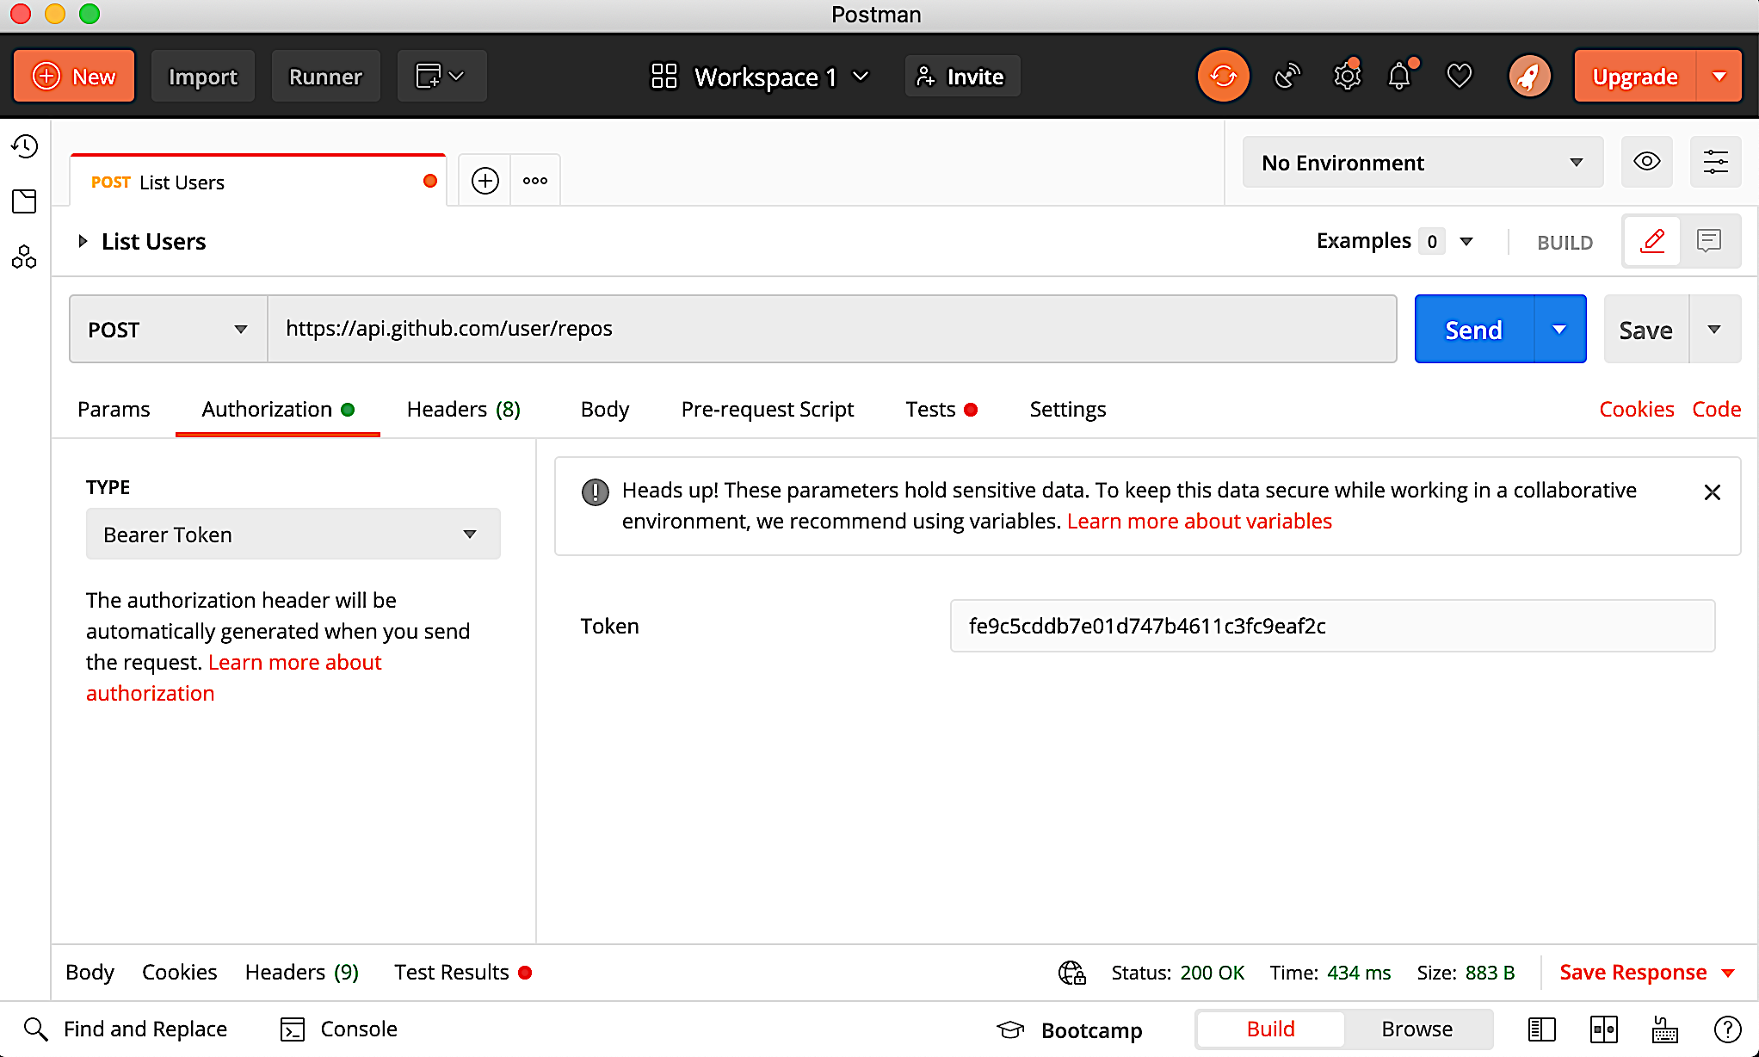Open the rocket avatar profile menu
Image resolution: width=1759 pixels, height=1057 pixels.
pyautogui.click(x=1529, y=77)
